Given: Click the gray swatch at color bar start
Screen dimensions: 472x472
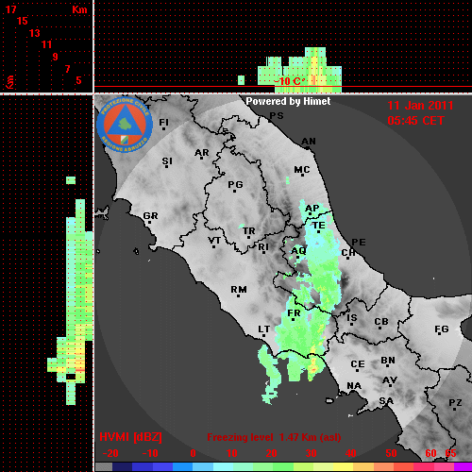Looking at the screenshot, I should (x=104, y=467).
